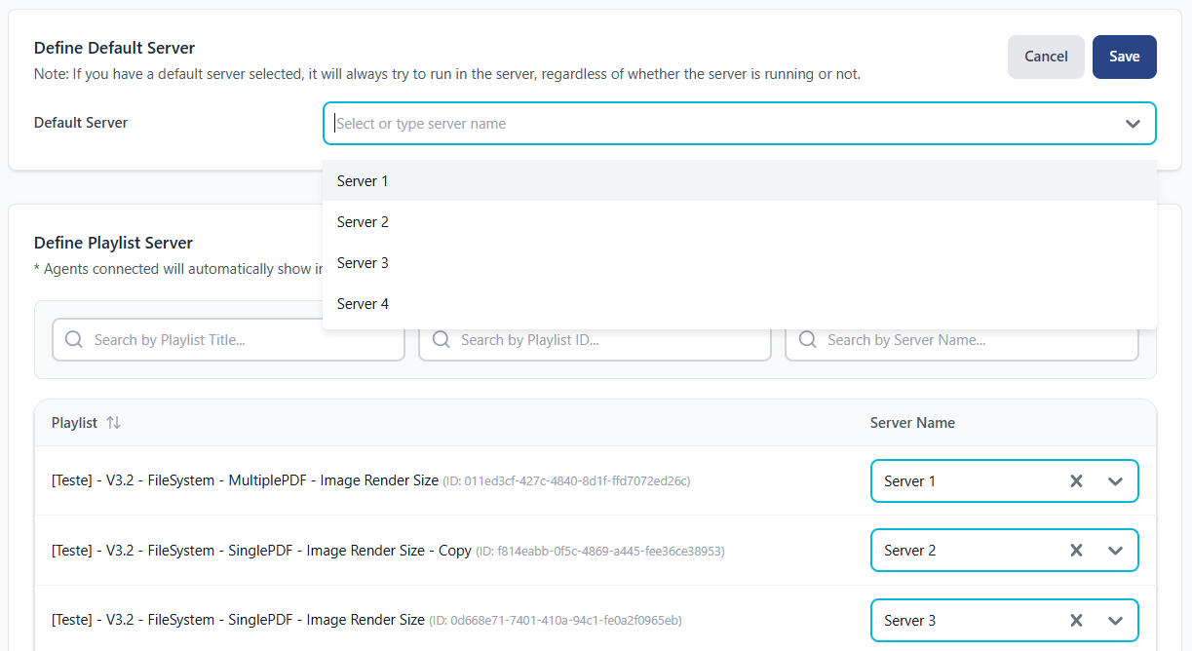Select Server 1 from dropdown list
The height and width of the screenshot is (651, 1192).
(x=740, y=180)
